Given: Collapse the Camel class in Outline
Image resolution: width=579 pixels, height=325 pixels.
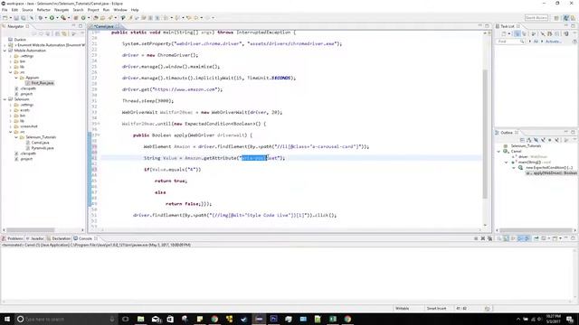Looking at the screenshot, I should click(498, 152).
